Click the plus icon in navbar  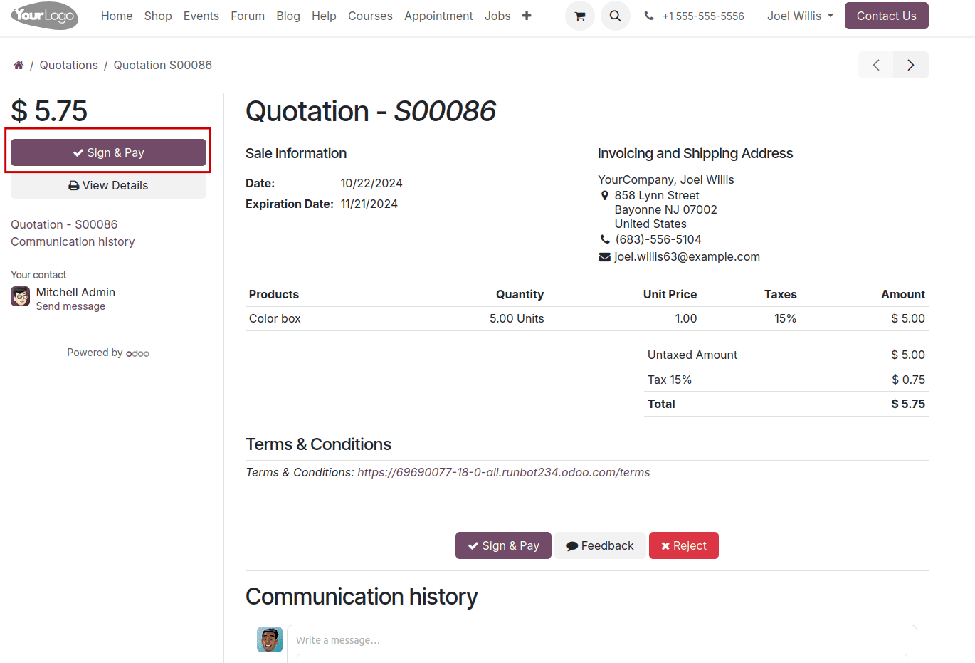(x=527, y=16)
